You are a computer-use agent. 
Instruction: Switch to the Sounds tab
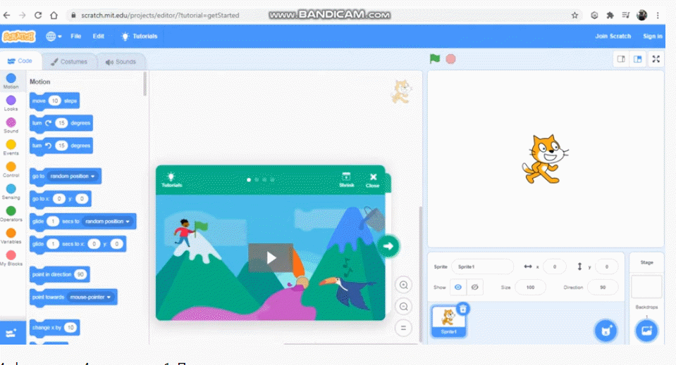click(x=121, y=62)
